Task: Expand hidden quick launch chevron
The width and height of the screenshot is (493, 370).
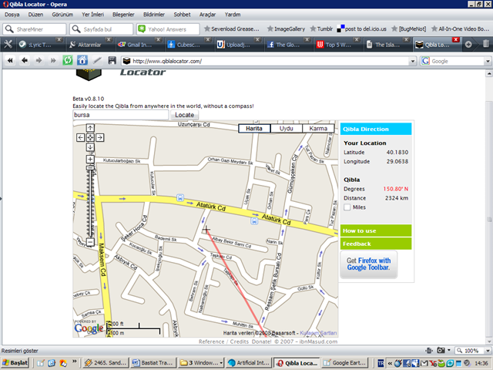Action: (x=74, y=361)
